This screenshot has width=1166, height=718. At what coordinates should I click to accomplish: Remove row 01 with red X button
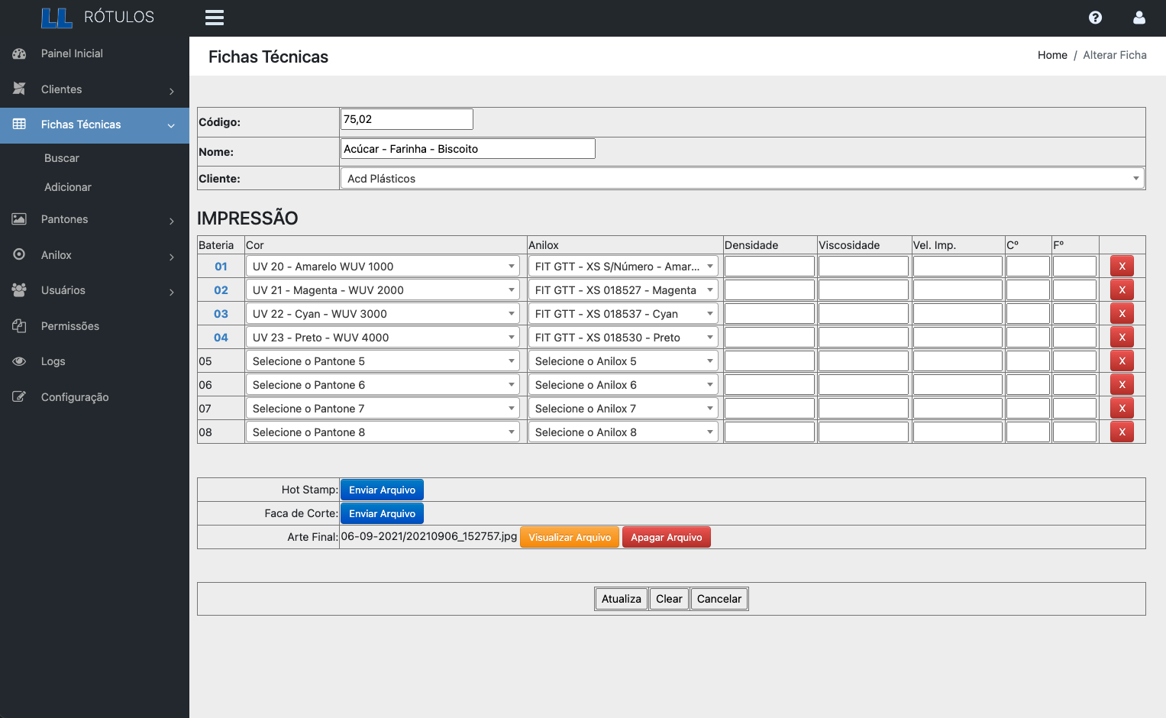click(1121, 266)
